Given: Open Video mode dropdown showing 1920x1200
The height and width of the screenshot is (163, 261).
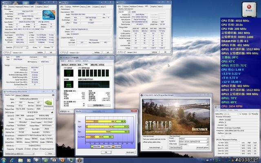Looking at the screenshot, I should point(194,144).
